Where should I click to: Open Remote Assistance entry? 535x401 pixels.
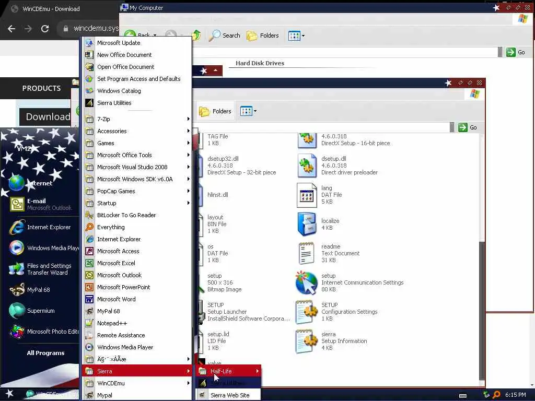pos(121,335)
